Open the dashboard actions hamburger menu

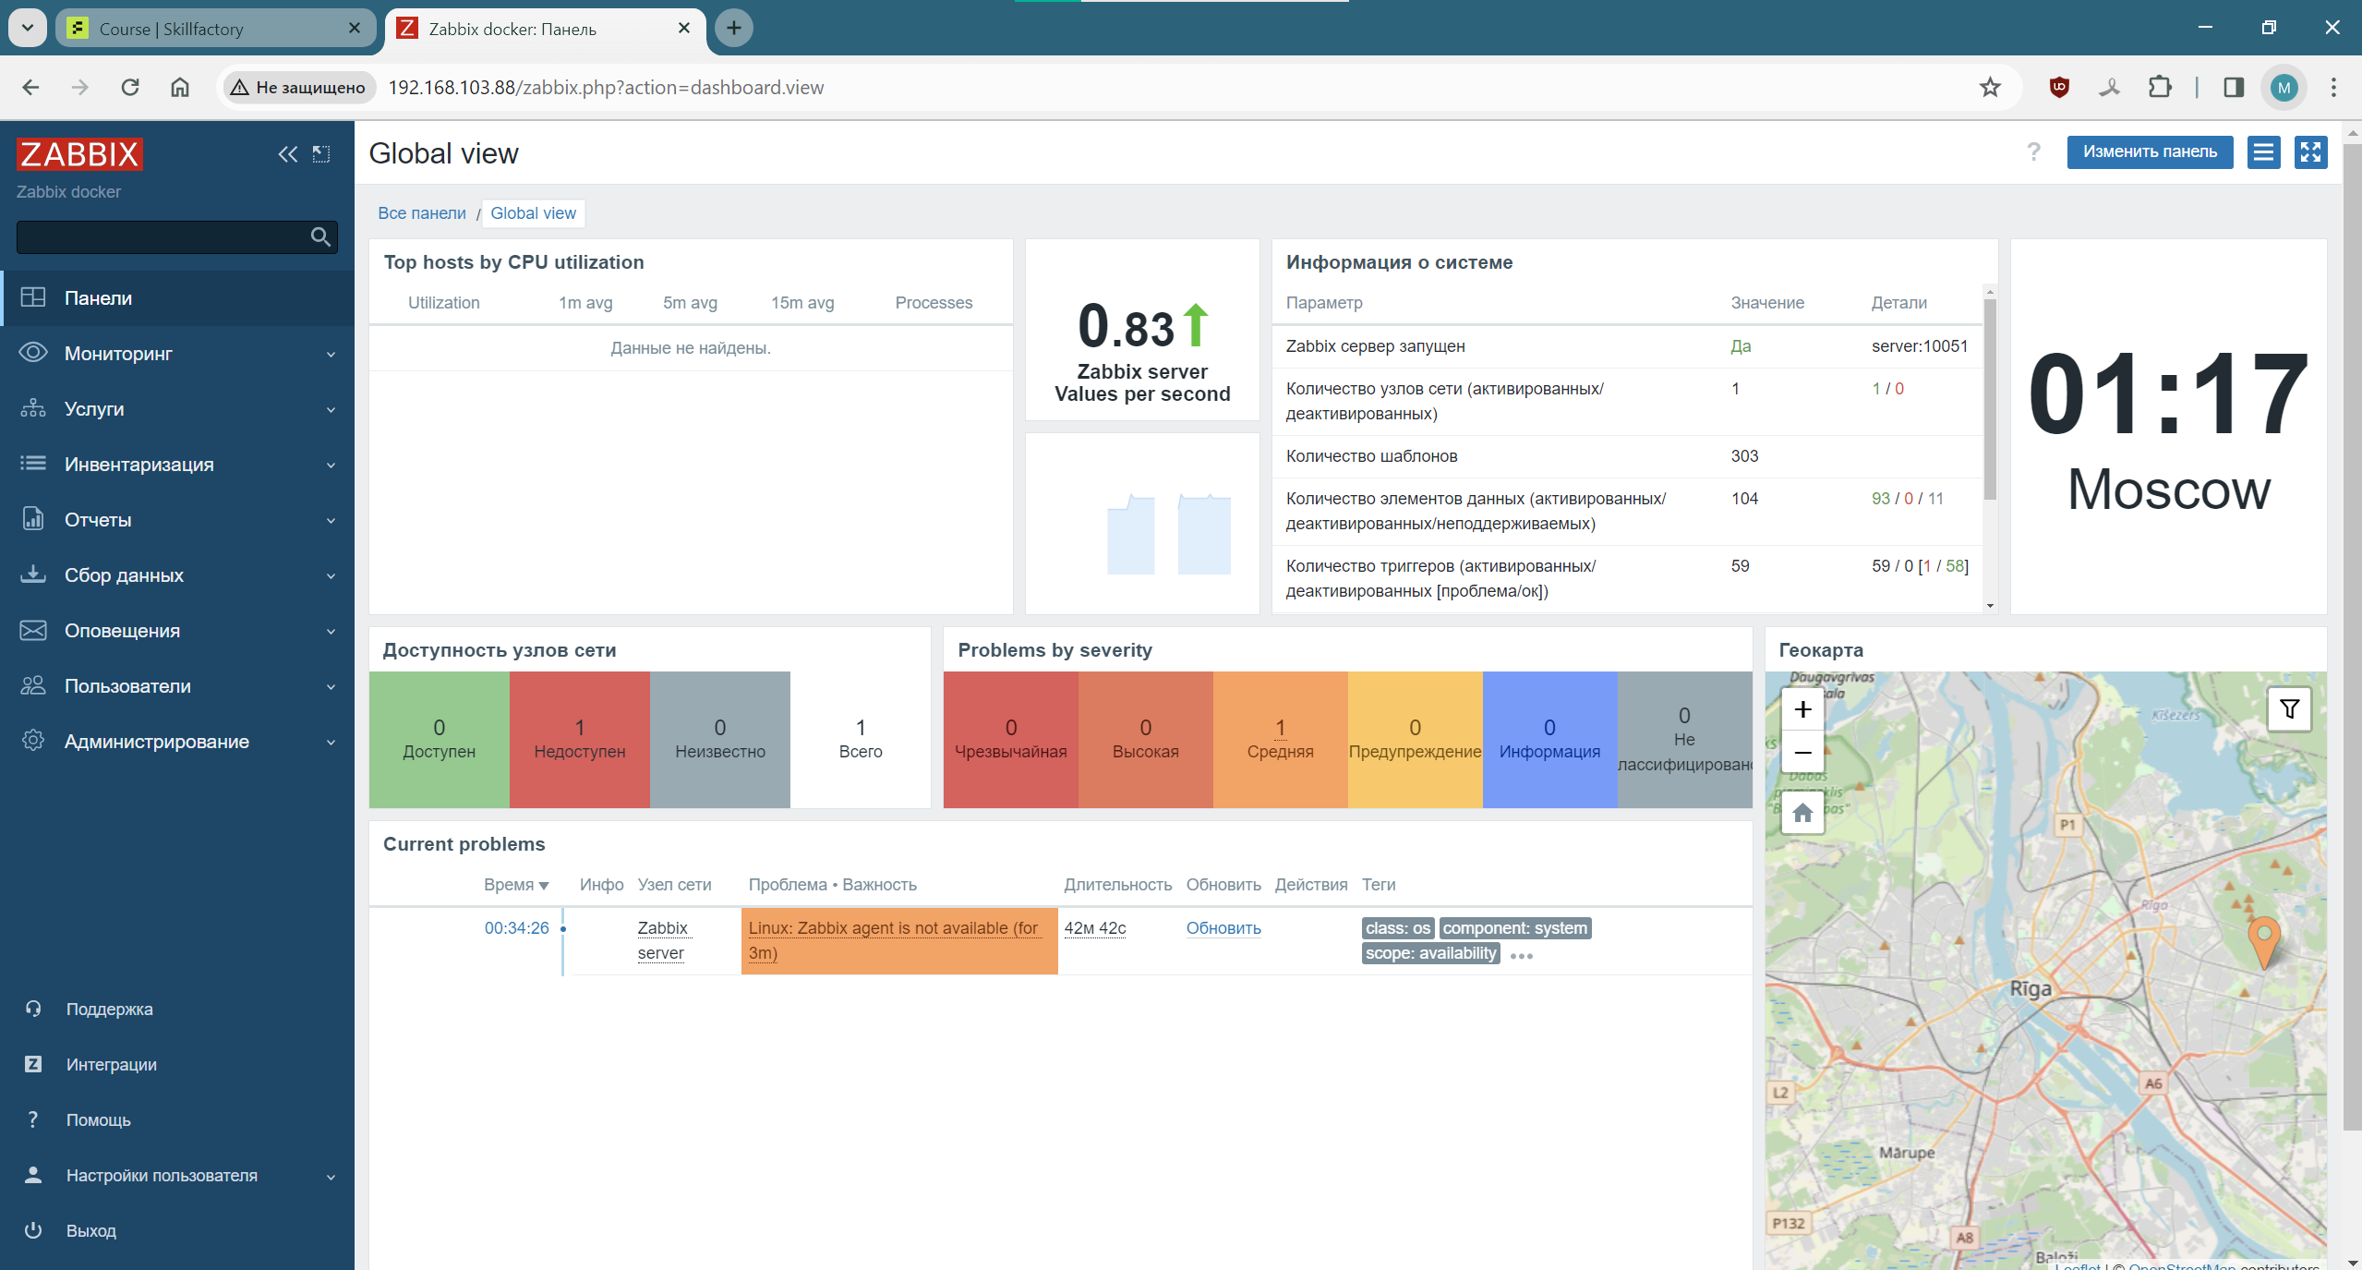tap(2263, 152)
